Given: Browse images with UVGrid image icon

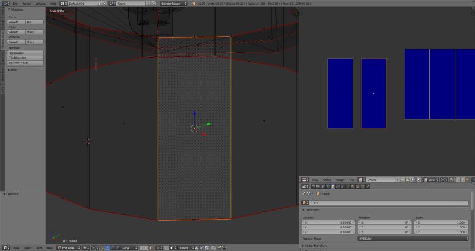Looking at the screenshot, I should [362, 180].
